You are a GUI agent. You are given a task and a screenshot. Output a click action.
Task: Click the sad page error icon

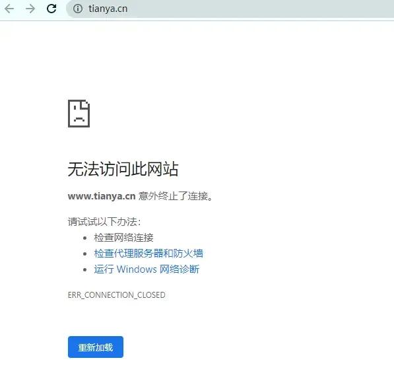[x=79, y=114]
